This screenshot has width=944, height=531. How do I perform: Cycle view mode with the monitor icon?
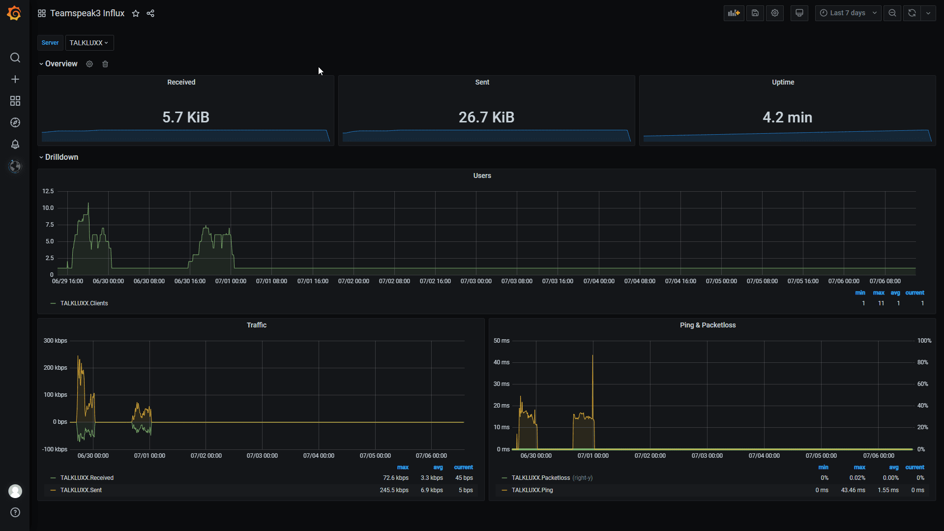(x=799, y=13)
